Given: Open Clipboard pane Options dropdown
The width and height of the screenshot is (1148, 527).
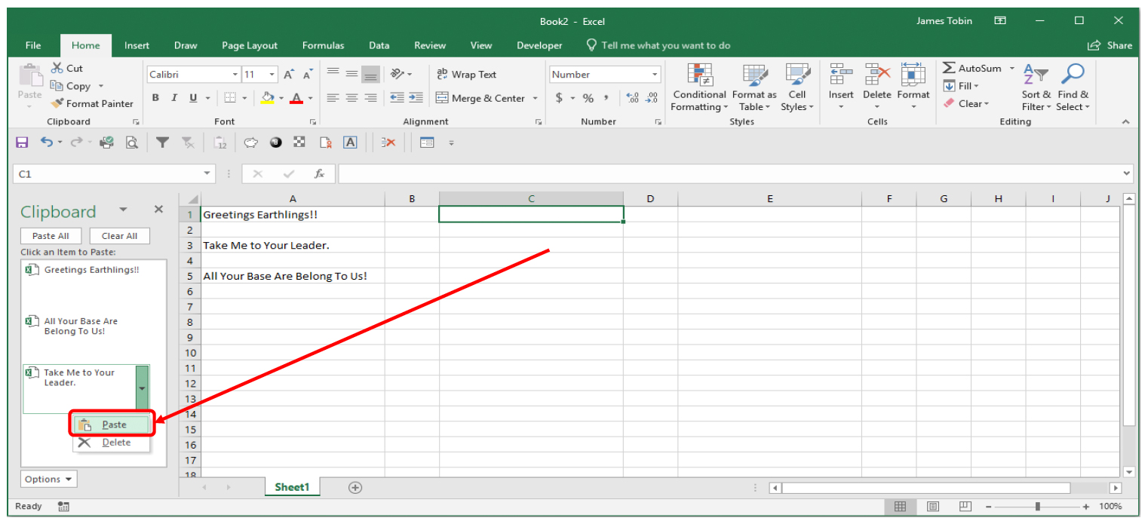Looking at the screenshot, I should point(49,480).
